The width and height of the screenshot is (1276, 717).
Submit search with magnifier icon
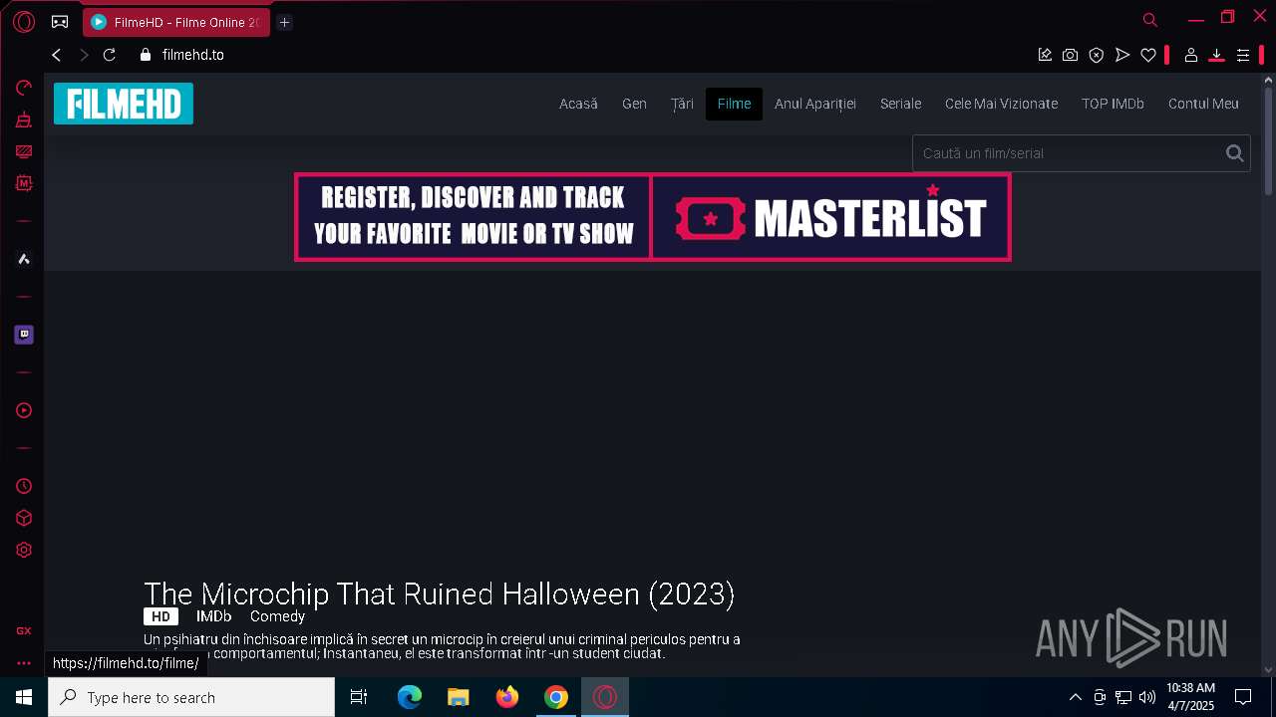[1235, 153]
